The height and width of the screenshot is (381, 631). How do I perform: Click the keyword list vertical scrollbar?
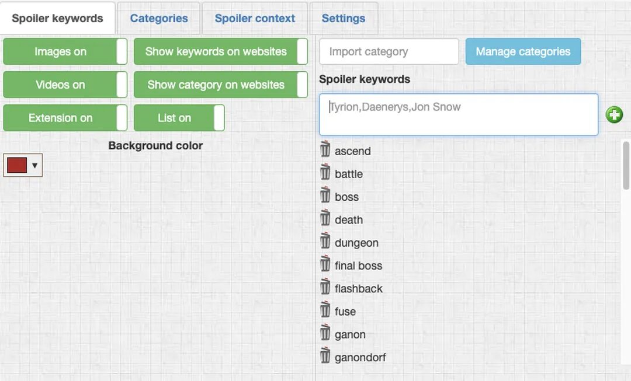[x=626, y=166]
